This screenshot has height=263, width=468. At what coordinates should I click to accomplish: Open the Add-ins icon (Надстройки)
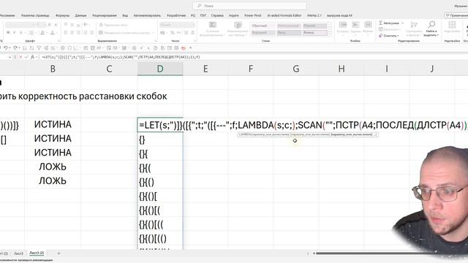pyautogui.click(x=452, y=25)
